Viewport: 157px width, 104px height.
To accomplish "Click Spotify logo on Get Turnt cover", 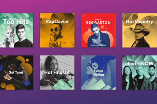I will (1, 57).
